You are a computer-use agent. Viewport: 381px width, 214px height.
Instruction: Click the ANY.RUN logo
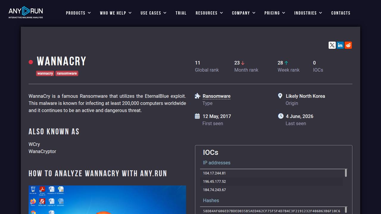click(x=26, y=12)
